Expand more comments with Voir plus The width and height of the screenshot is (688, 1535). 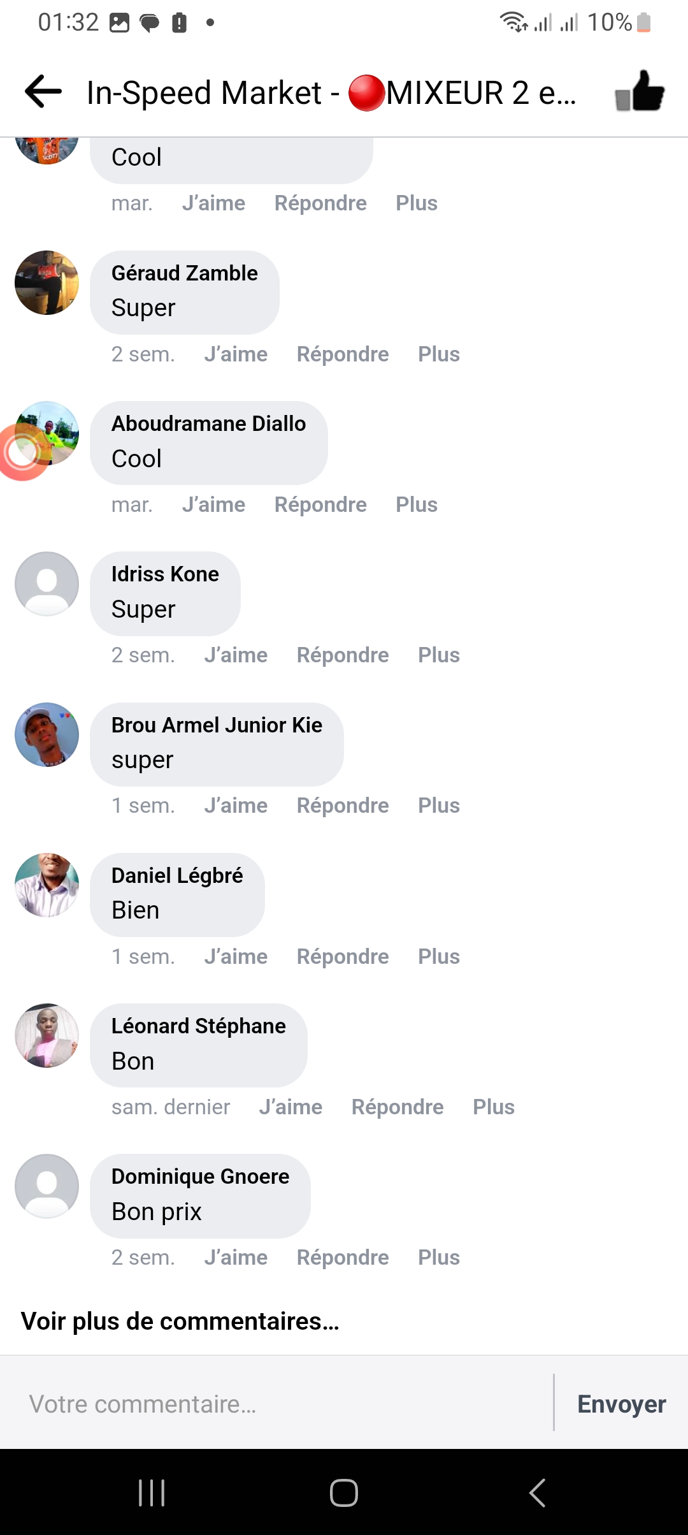click(x=180, y=1321)
